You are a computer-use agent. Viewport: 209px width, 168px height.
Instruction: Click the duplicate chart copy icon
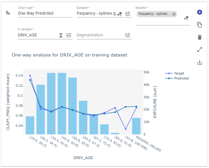199,25
